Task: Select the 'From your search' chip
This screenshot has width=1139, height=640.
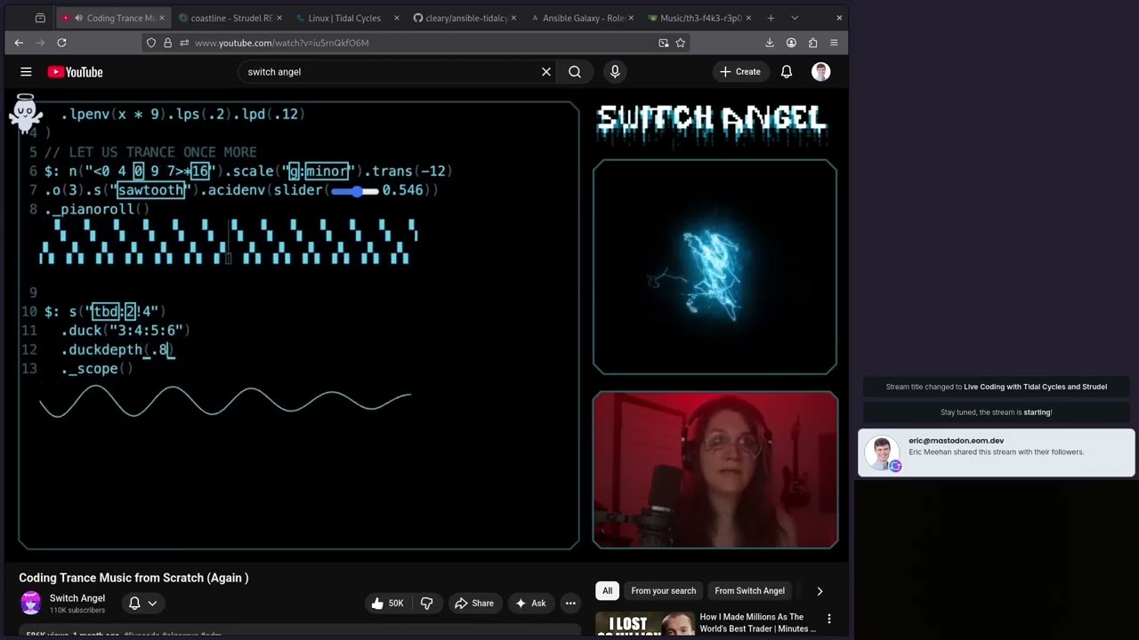Action: [x=664, y=591]
